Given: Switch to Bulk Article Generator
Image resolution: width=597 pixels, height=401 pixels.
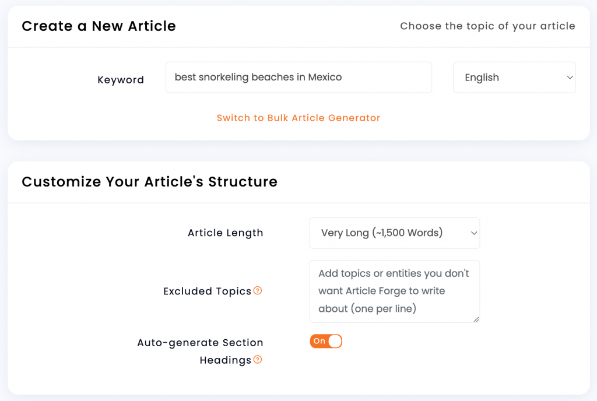Looking at the screenshot, I should 298,118.
